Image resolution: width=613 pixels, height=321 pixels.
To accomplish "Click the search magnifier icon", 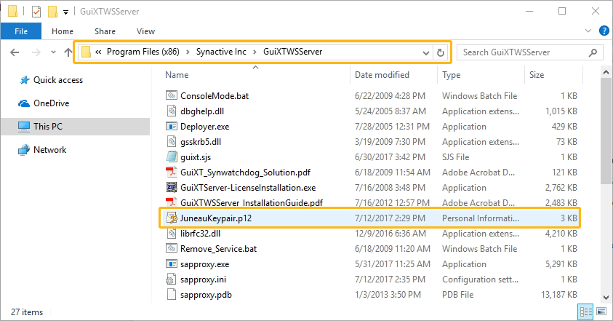I will [593, 52].
